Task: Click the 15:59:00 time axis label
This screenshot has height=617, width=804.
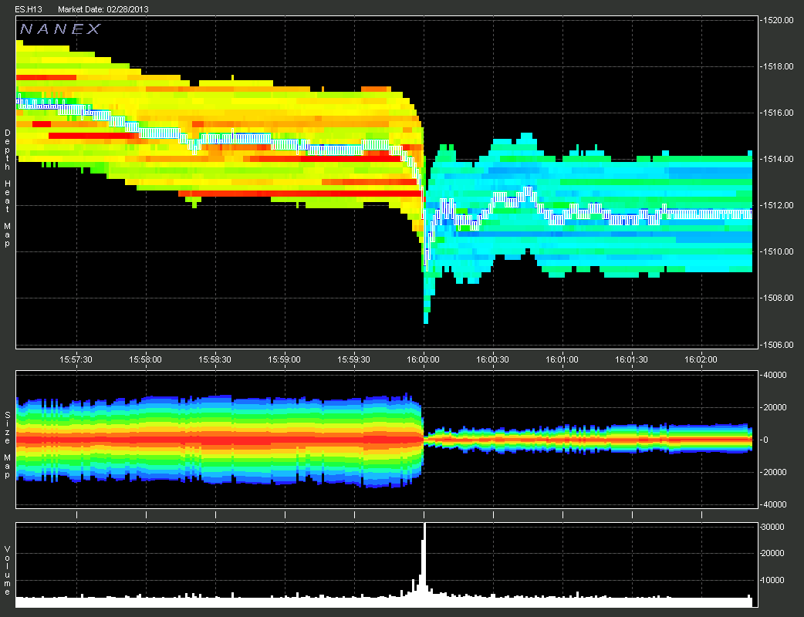Action: point(285,359)
